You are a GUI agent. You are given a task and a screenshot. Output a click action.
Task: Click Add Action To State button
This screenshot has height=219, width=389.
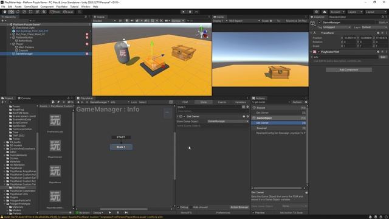click(x=291, y=213)
